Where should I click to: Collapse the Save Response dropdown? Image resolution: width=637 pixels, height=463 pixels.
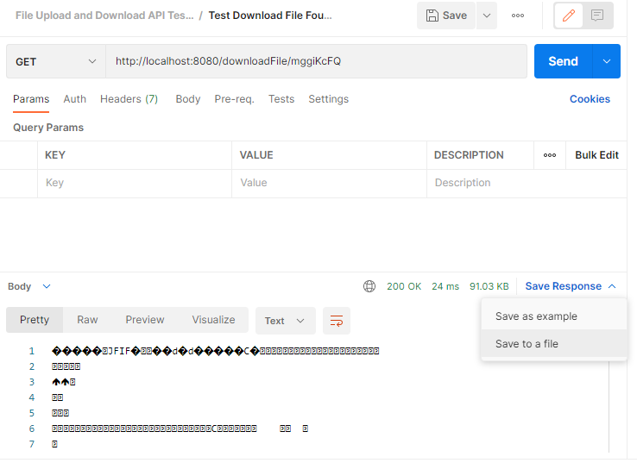(x=571, y=286)
